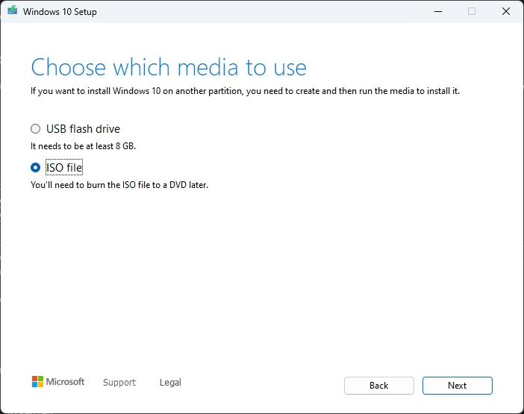This screenshot has width=524, height=414.
Task: Click the "Windows 10 Setup" title text
Action: [60, 12]
